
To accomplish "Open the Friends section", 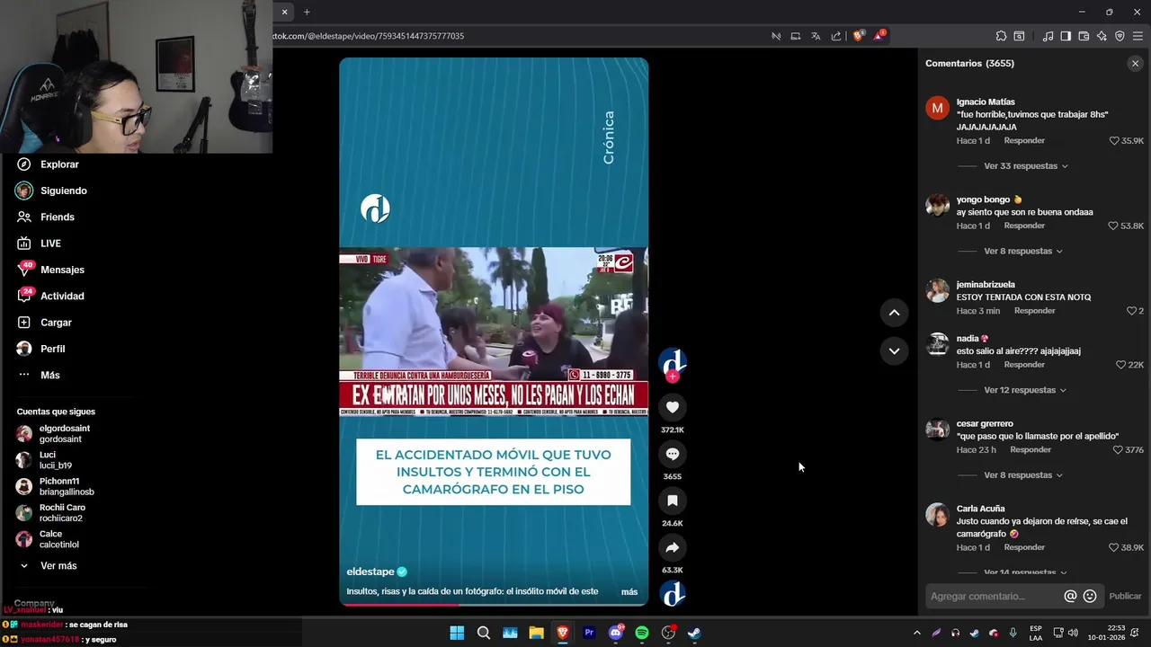I will [57, 217].
